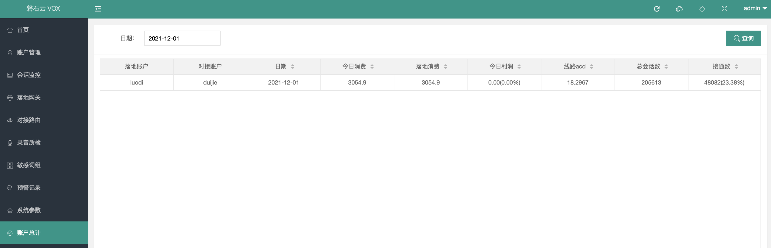Click the monitor icon beside 会话监控
Image resolution: width=771 pixels, height=248 pixels.
coord(10,75)
